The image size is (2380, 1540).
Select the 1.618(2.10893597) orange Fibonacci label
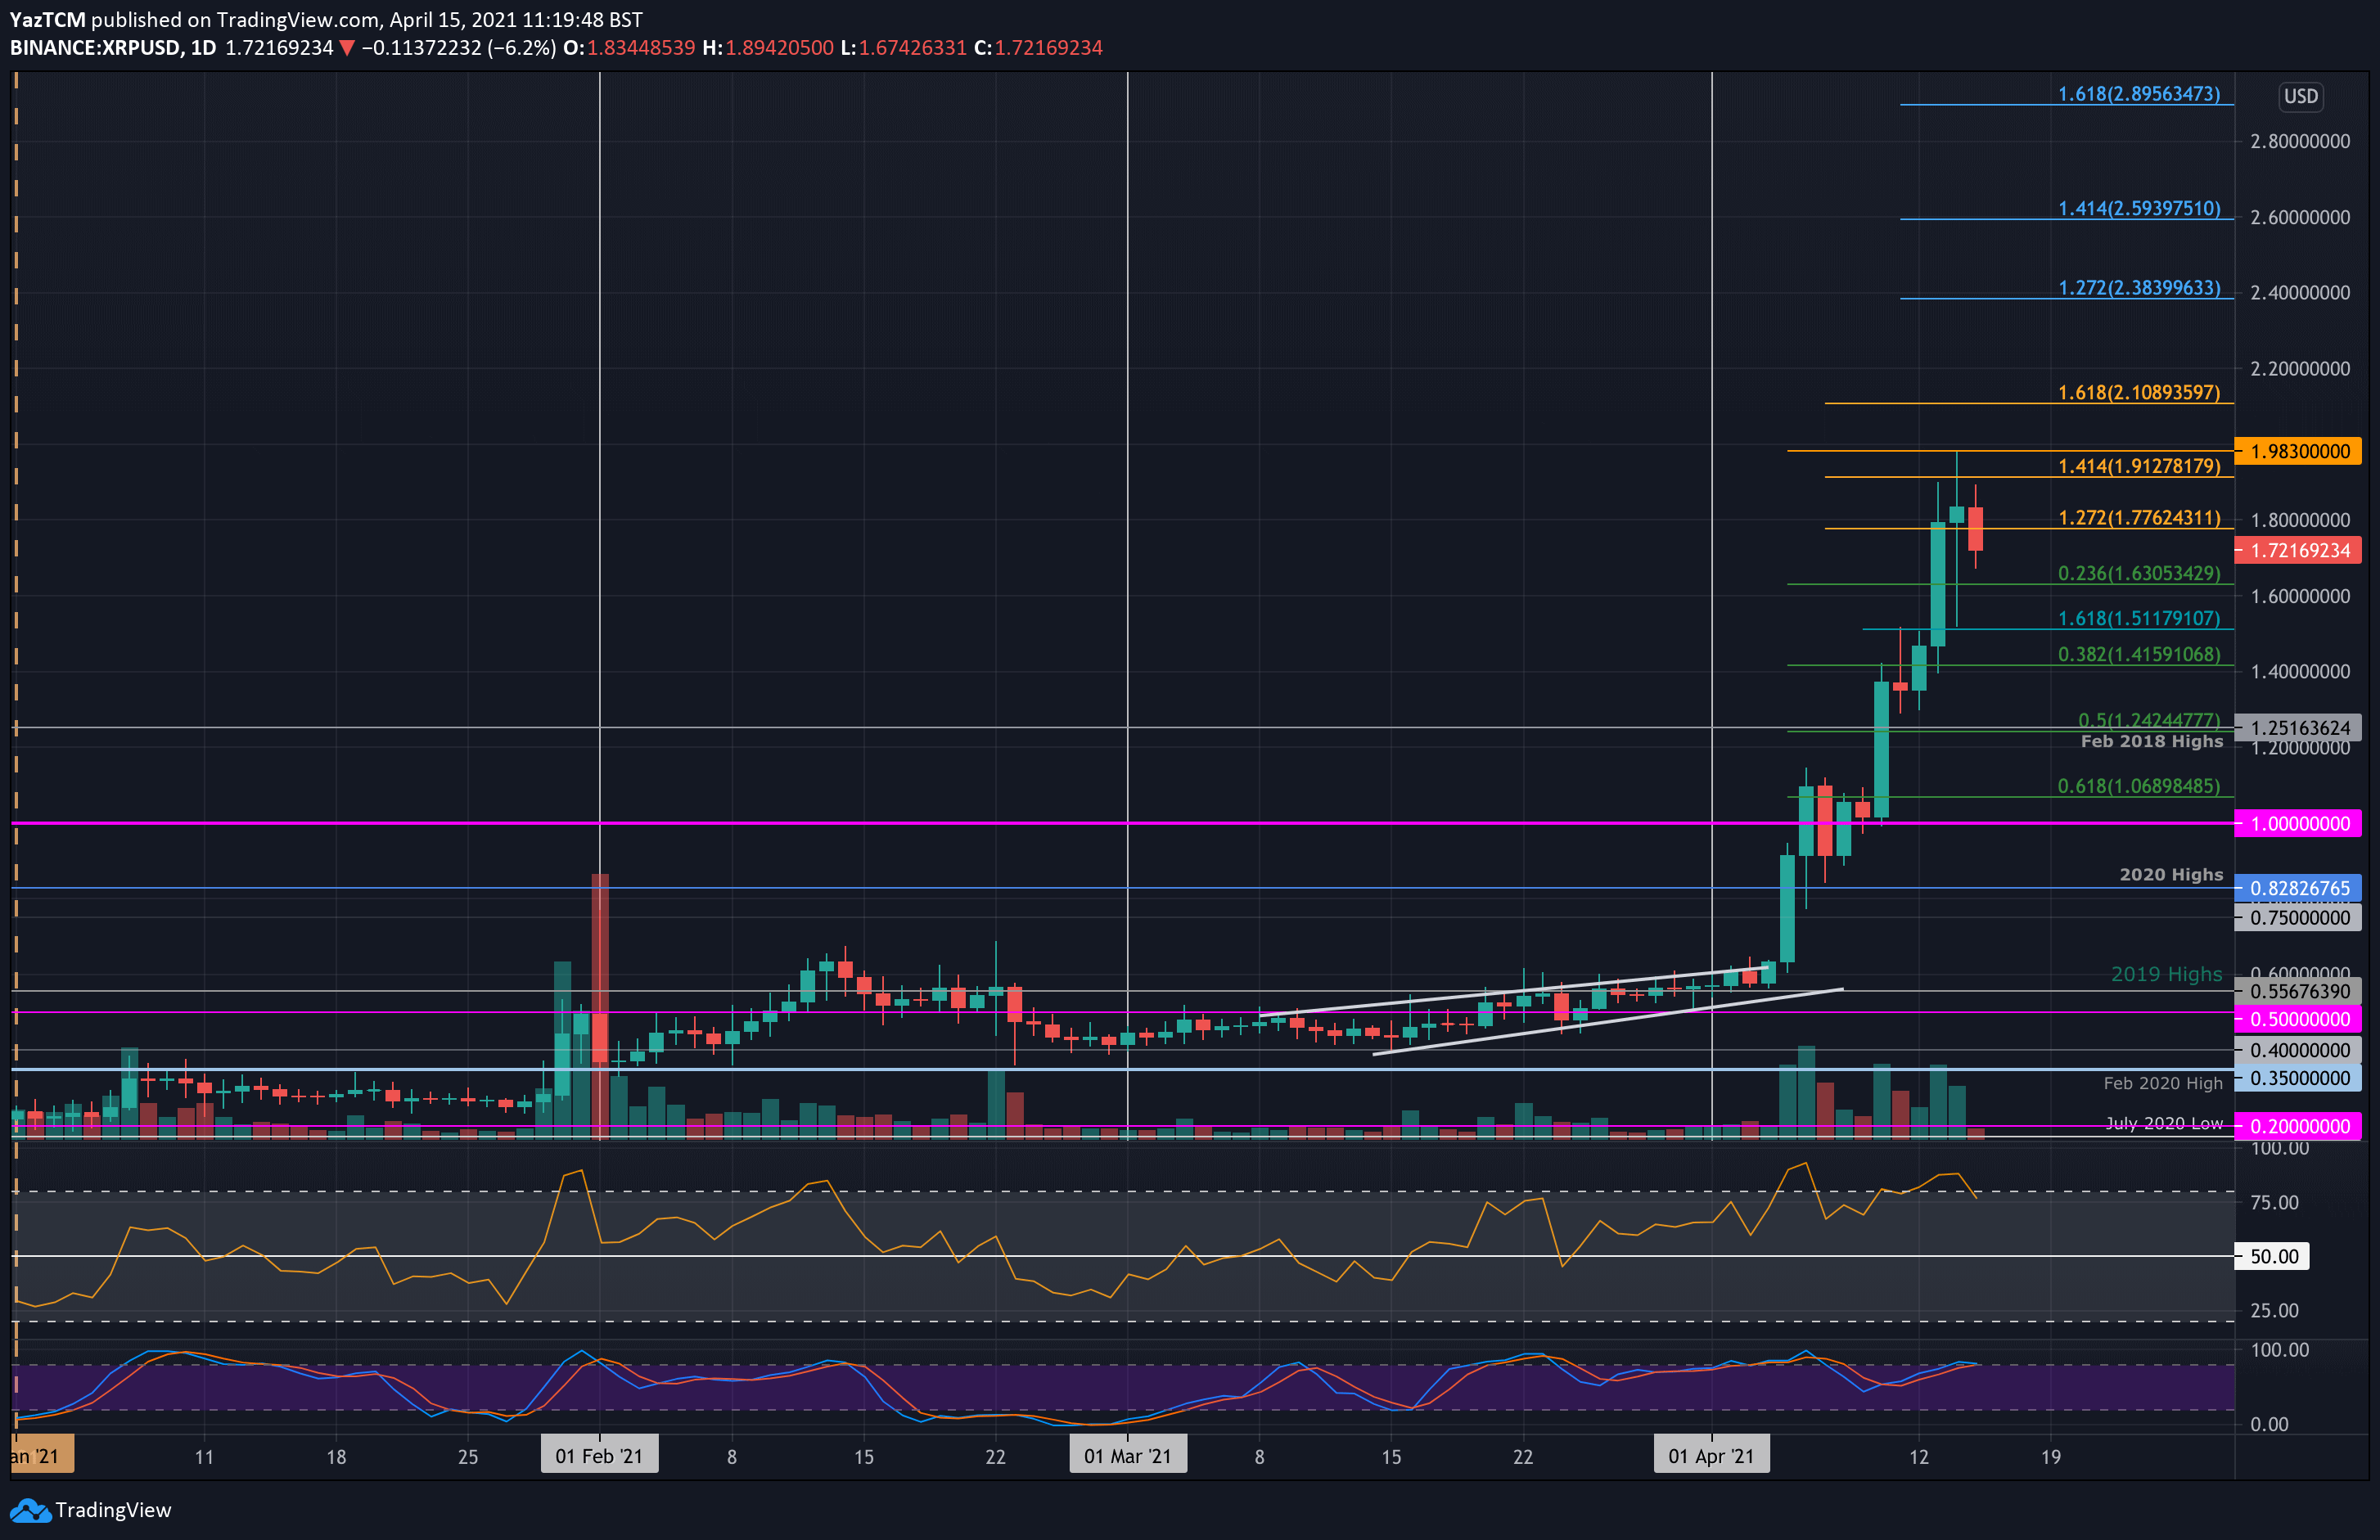click(x=2138, y=393)
